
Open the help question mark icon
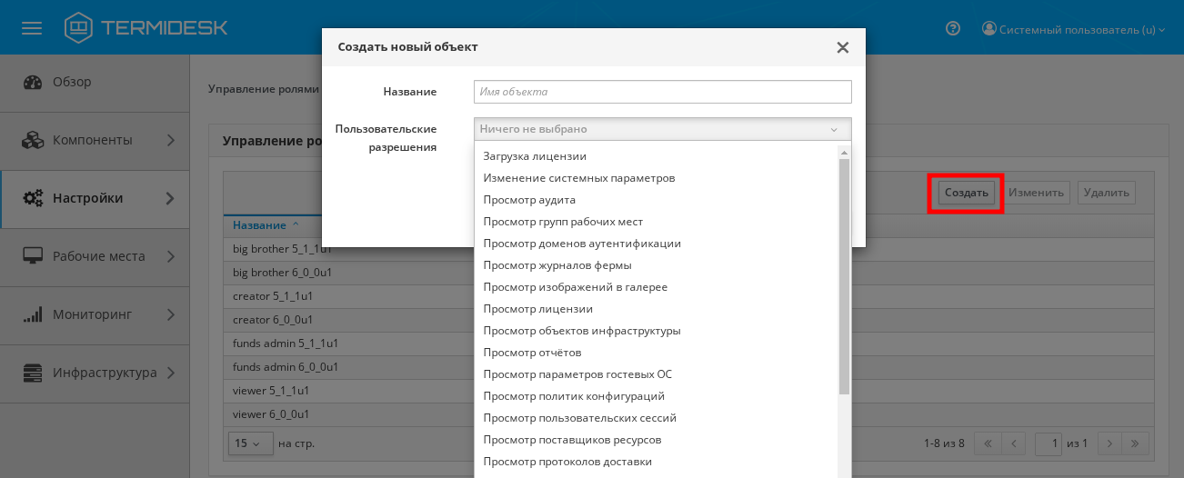tap(953, 28)
